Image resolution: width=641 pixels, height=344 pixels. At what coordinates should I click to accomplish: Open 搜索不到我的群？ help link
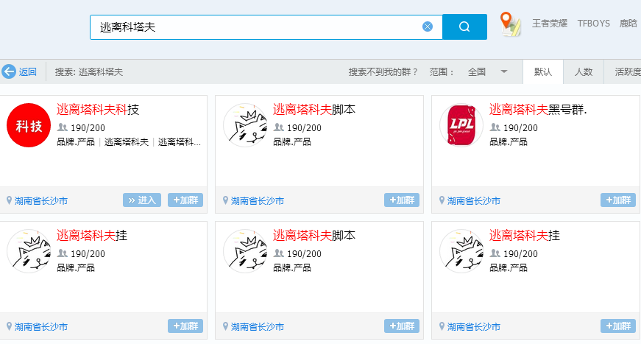pos(383,72)
